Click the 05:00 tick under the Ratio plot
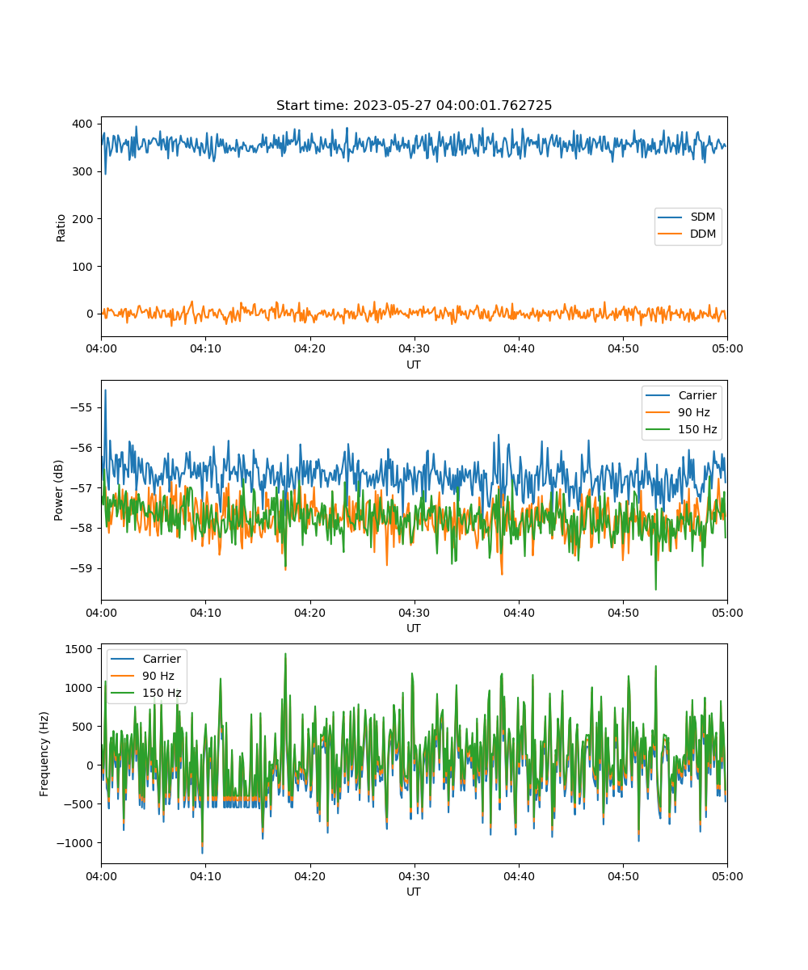The image size is (808, 970). [727, 349]
